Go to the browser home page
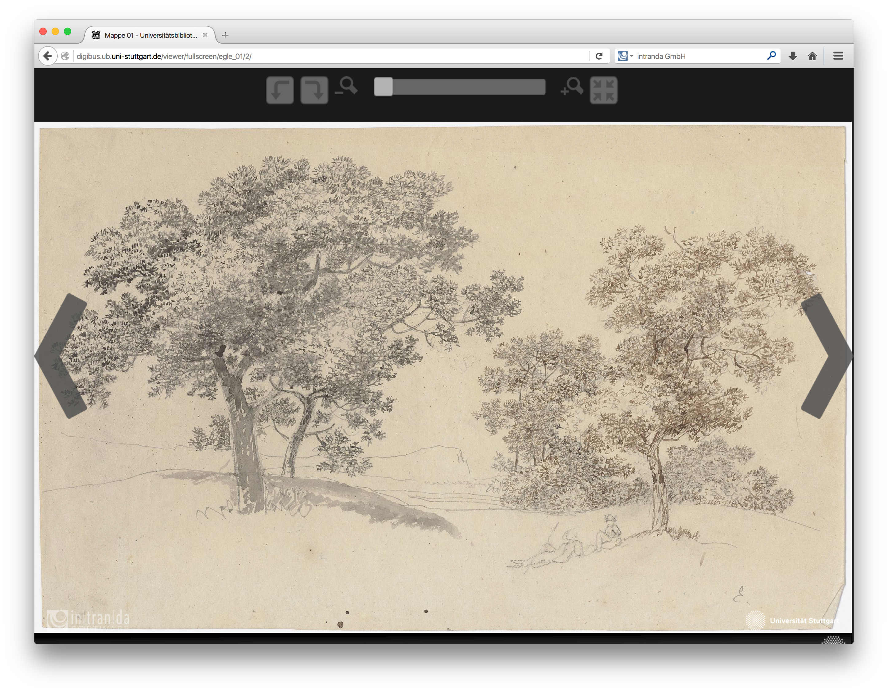The image size is (888, 693). 812,56
